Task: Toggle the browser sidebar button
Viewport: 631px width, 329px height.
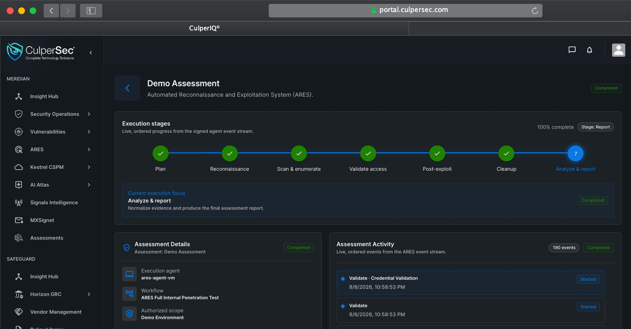Action: coord(91,11)
